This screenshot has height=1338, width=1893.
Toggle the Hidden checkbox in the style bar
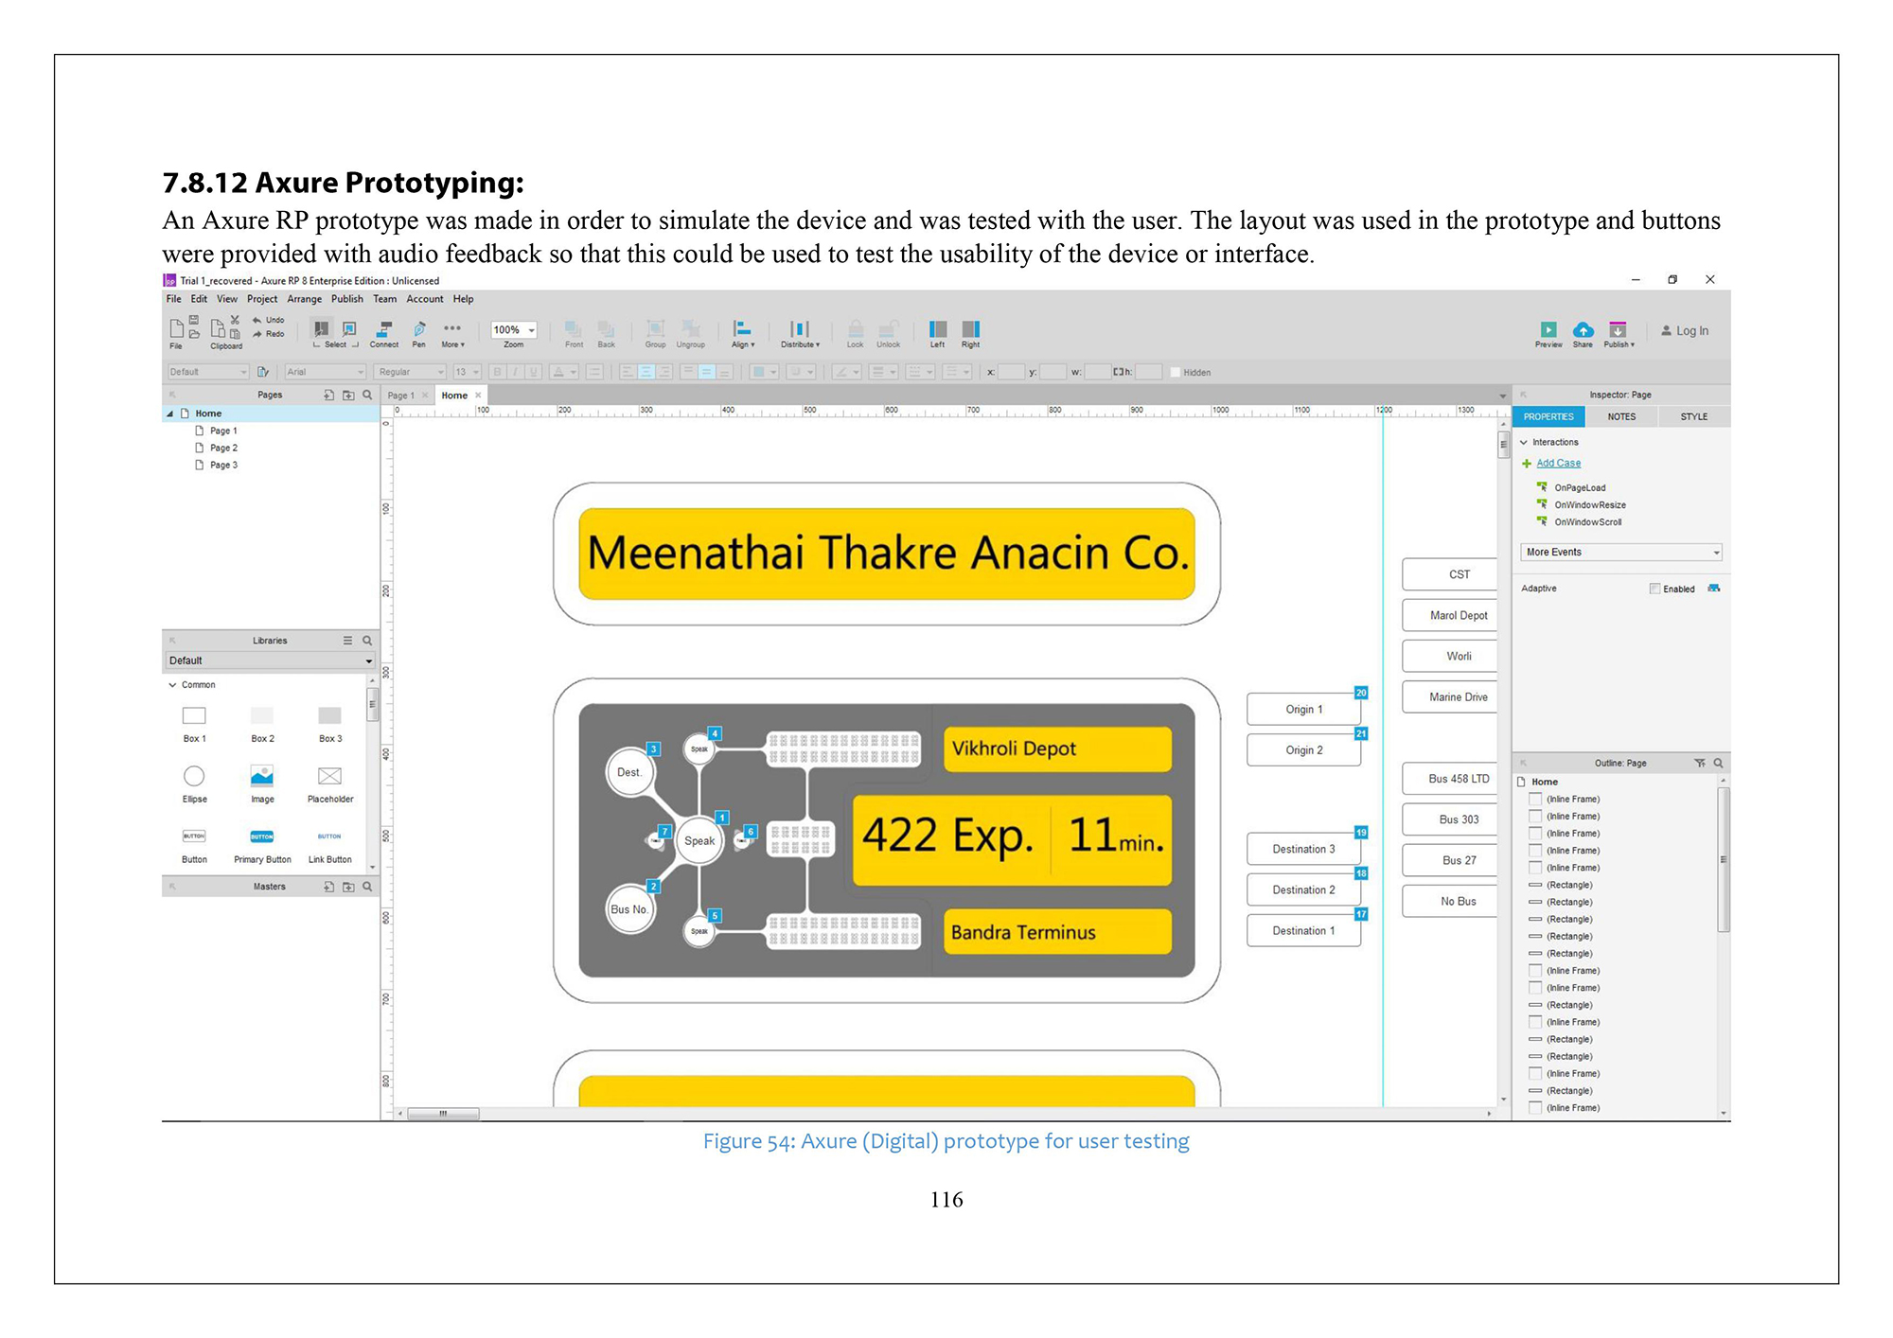(1176, 373)
